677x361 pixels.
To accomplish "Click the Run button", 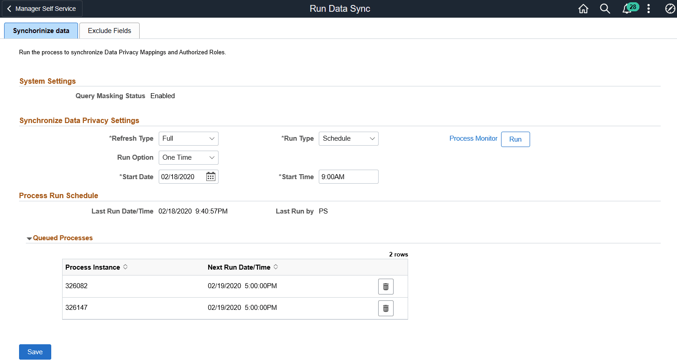I will click(x=515, y=139).
